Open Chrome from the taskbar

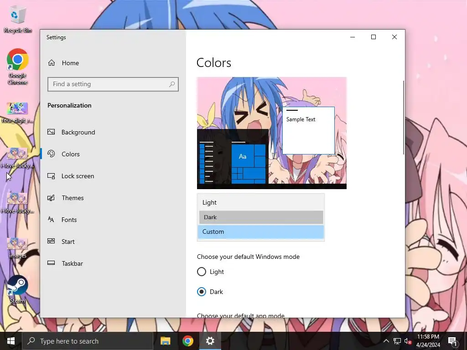tap(187, 341)
